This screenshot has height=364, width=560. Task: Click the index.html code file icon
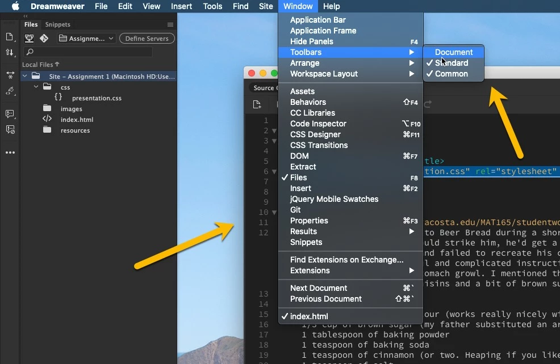pyautogui.click(x=47, y=118)
